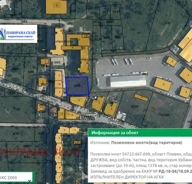192x184 pixels.
Task: Select parcel 838 on the map
Action: click(x=16, y=134)
